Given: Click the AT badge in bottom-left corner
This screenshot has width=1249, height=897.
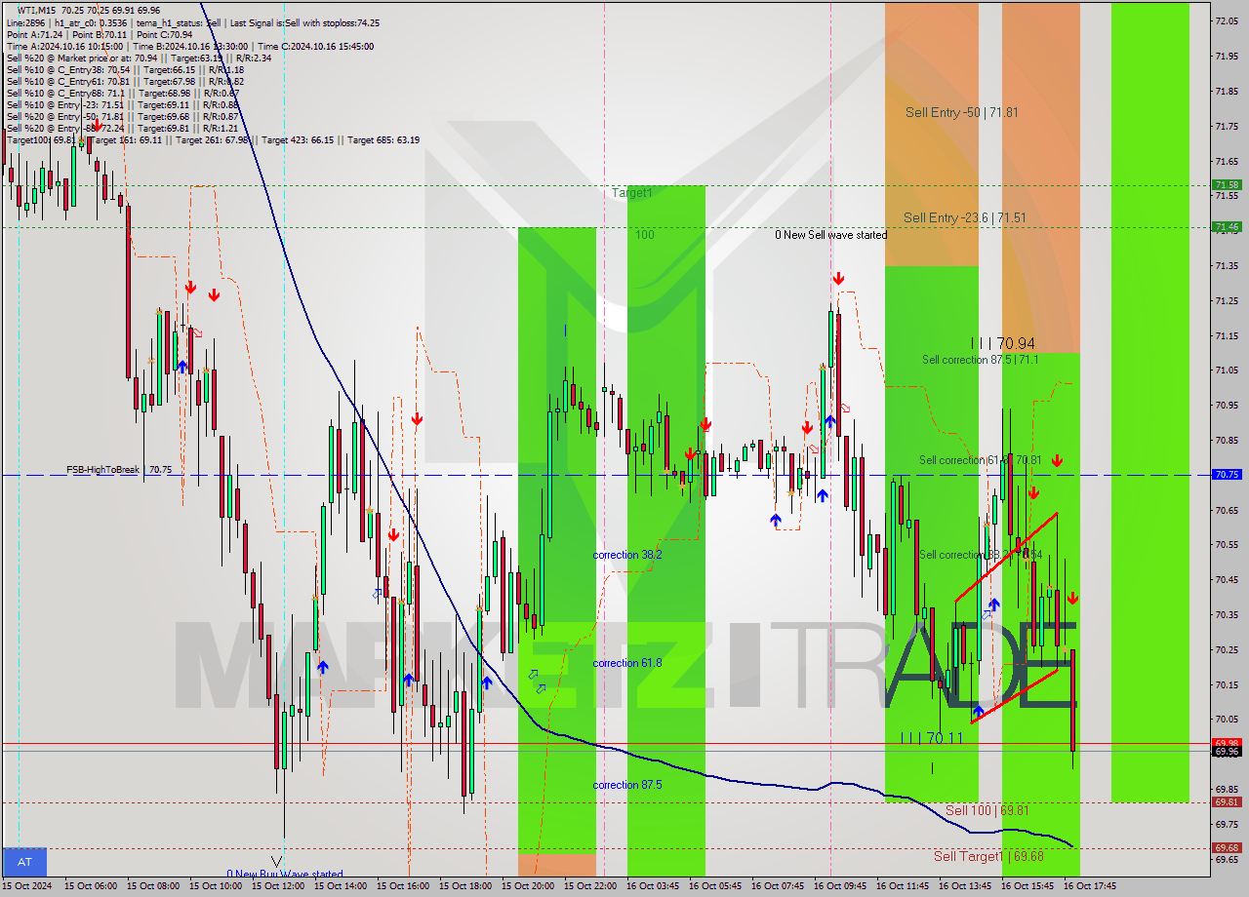Looking at the screenshot, I should pos(24,862).
